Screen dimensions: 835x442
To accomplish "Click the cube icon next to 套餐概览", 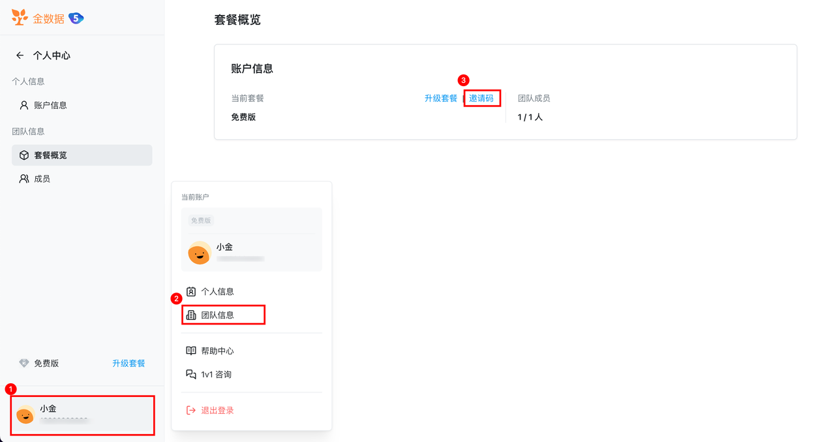I will 24,155.
